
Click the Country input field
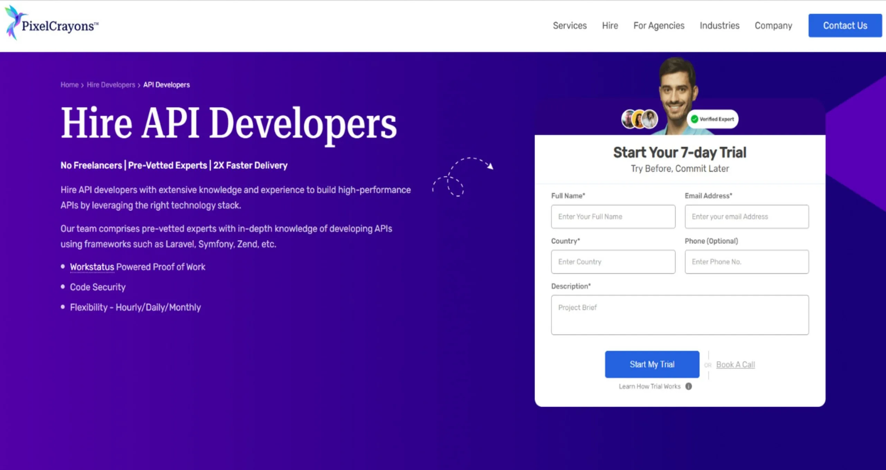[x=612, y=262]
